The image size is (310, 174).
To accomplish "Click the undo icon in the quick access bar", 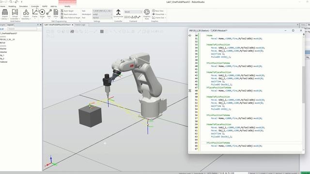I will click(x=1, y=2).
